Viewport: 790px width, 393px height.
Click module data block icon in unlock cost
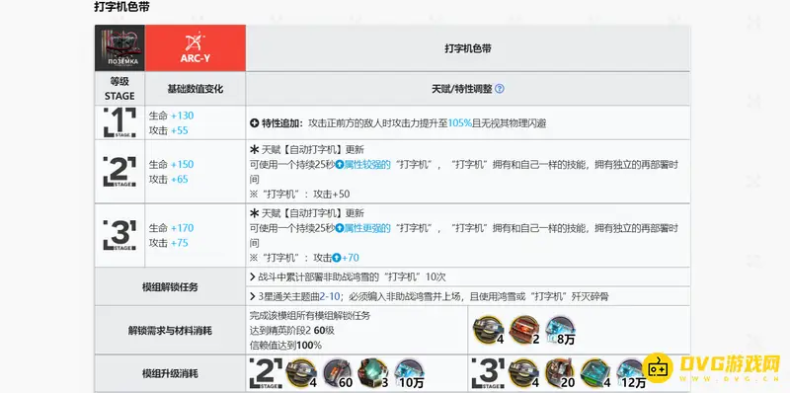coord(487,330)
